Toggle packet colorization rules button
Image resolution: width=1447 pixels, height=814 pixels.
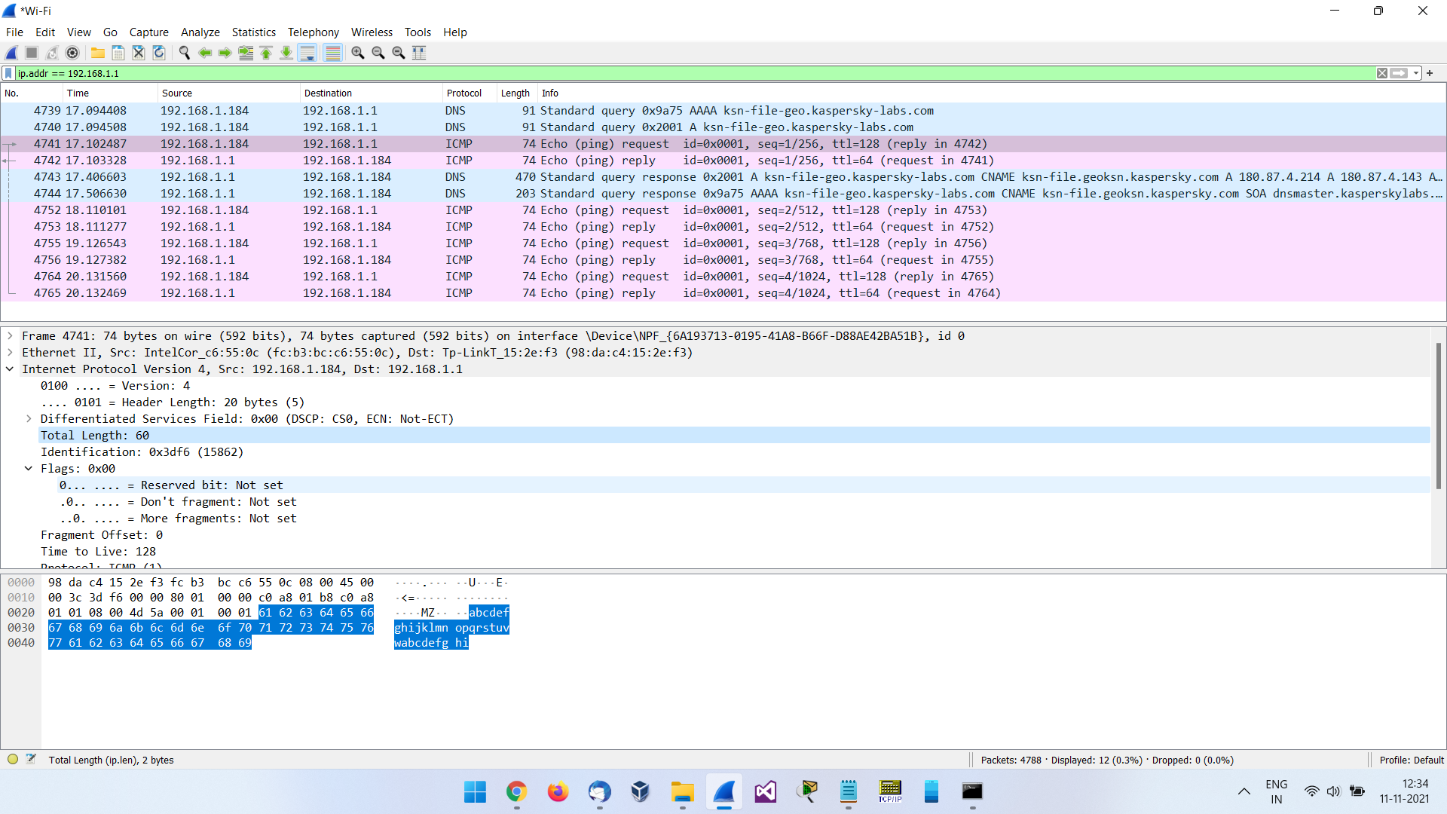coord(332,53)
